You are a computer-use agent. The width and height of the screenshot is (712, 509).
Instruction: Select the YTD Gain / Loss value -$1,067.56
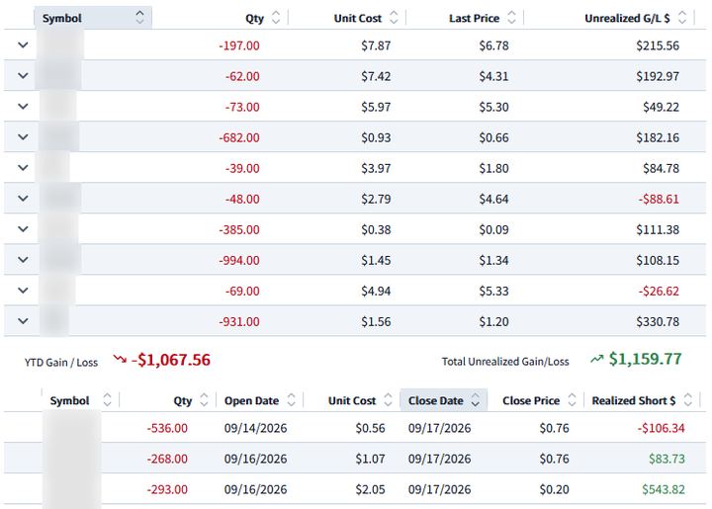[x=171, y=360]
